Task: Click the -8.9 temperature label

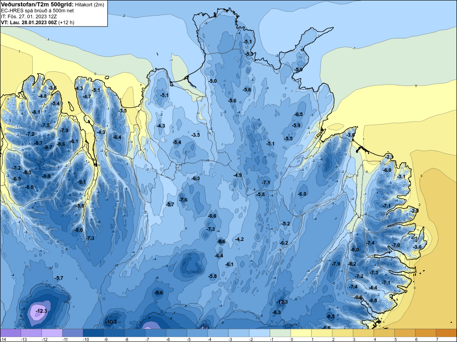Action: (x=46, y=176)
